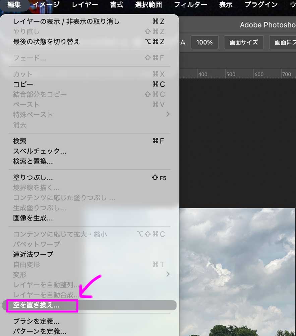Click the 画面サイズ zoom button
The image size is (296, 336).
coord(244,42)
